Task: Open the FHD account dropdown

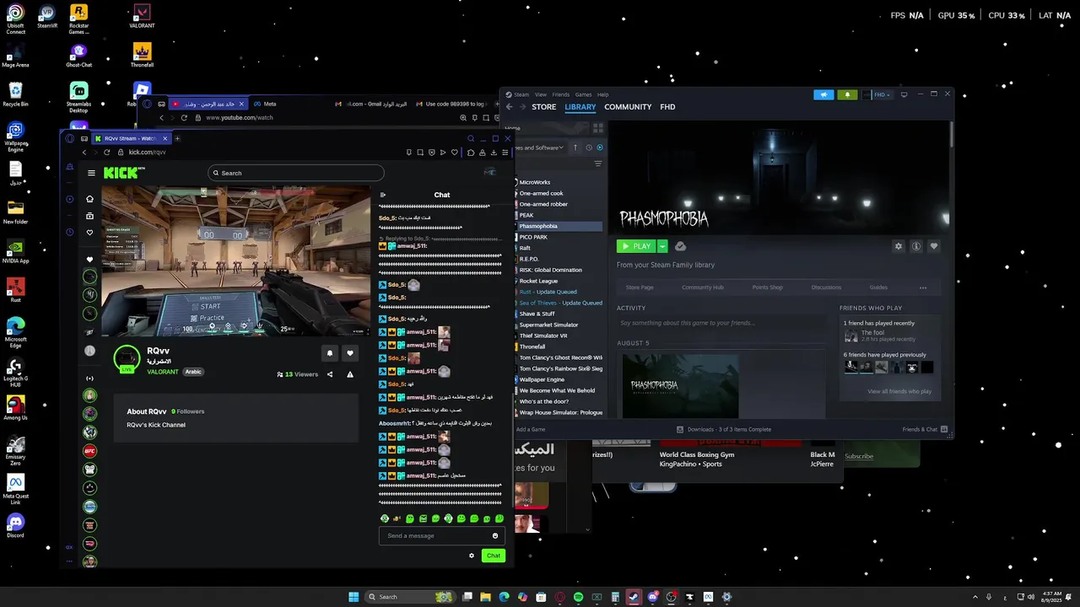Action: click(877, 94)
